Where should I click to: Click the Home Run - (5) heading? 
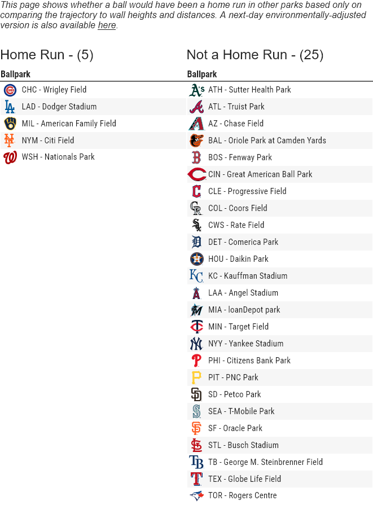47,55
